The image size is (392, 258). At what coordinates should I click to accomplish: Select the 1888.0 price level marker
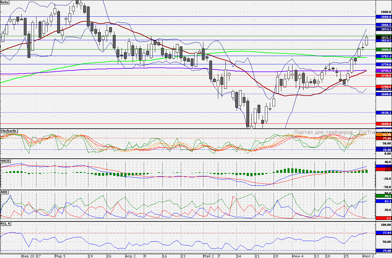pos(384,17)
